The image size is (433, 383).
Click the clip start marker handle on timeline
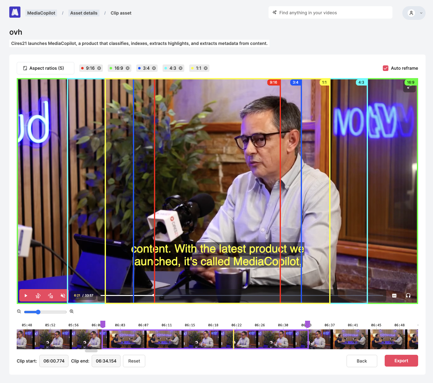pyautogui.click(x=103, y=324)
